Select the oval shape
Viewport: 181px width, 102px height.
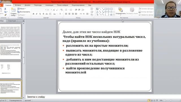tap(108, 9)
